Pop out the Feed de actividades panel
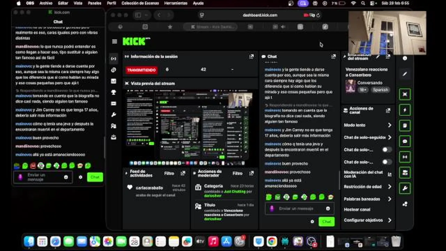 click(x=183, y=173)
